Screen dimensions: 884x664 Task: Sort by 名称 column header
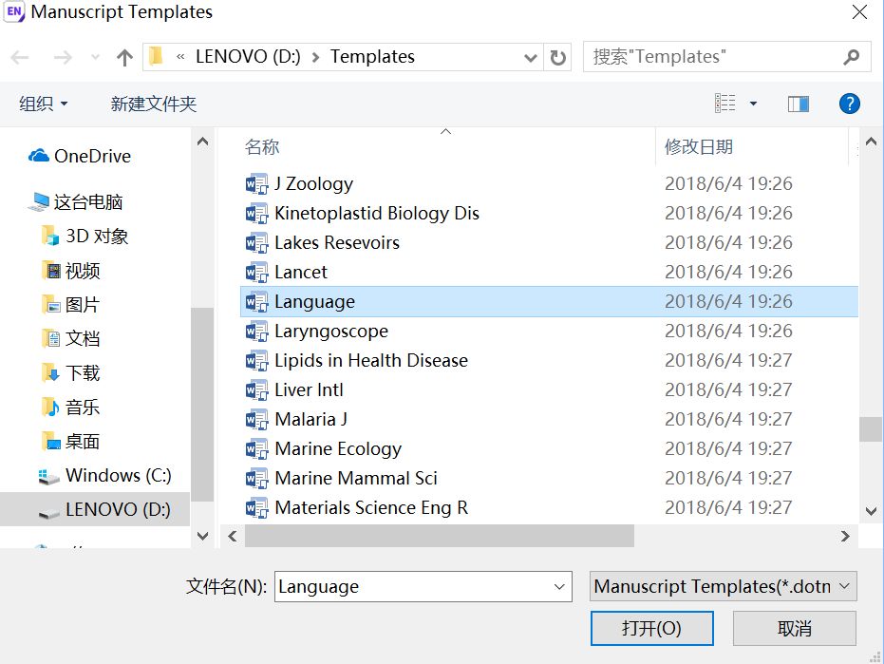tap(262, 146)
